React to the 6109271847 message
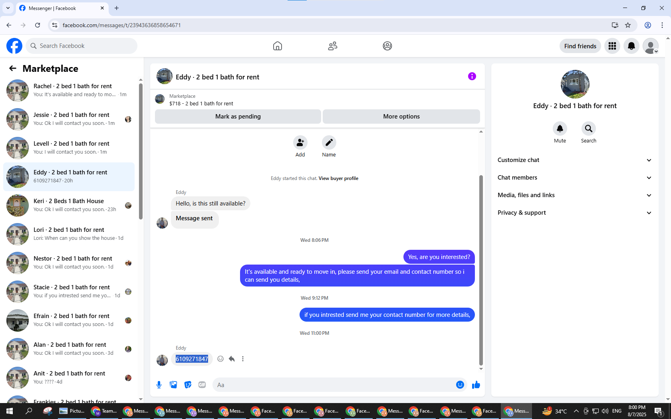Screen dimensions: 671x419 coord(220,359)
